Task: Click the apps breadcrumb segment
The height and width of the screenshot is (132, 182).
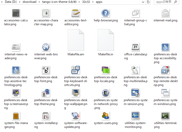Action: [99, 2]
